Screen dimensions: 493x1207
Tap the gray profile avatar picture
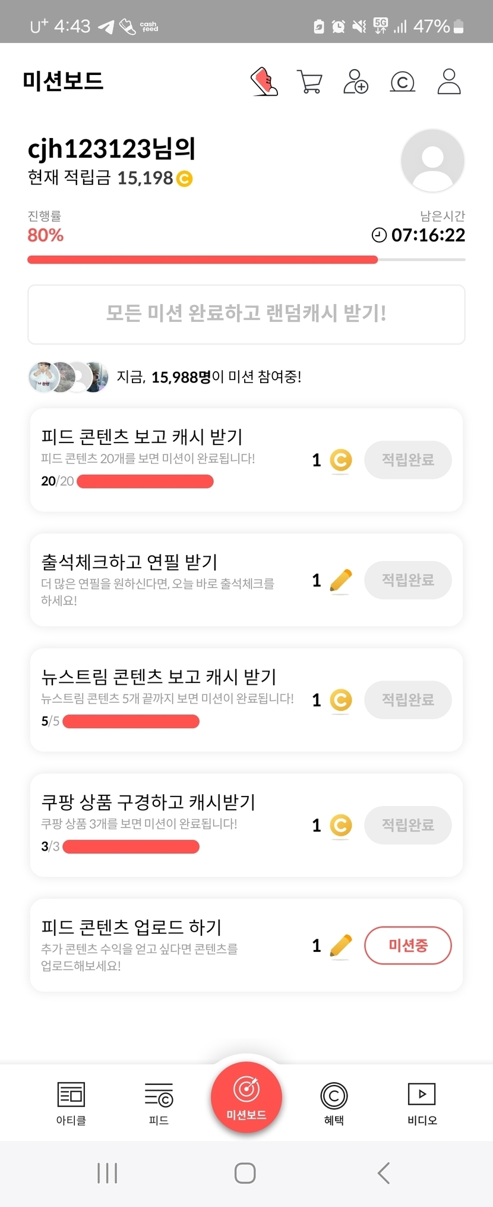432,161
